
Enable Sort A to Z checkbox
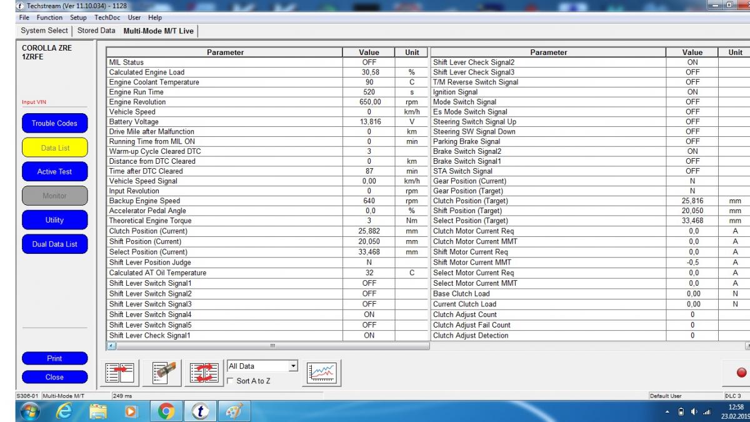coord(231,381)
